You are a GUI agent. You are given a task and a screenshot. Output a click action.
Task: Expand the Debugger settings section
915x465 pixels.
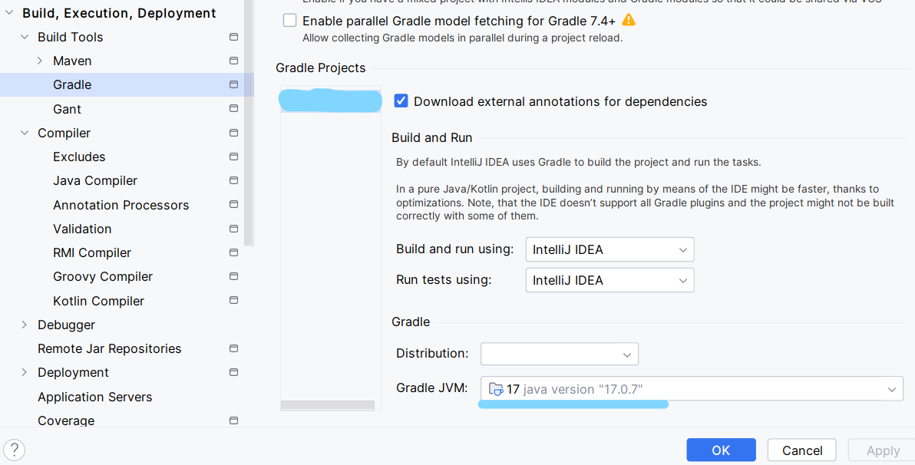(x=25, y=325)
